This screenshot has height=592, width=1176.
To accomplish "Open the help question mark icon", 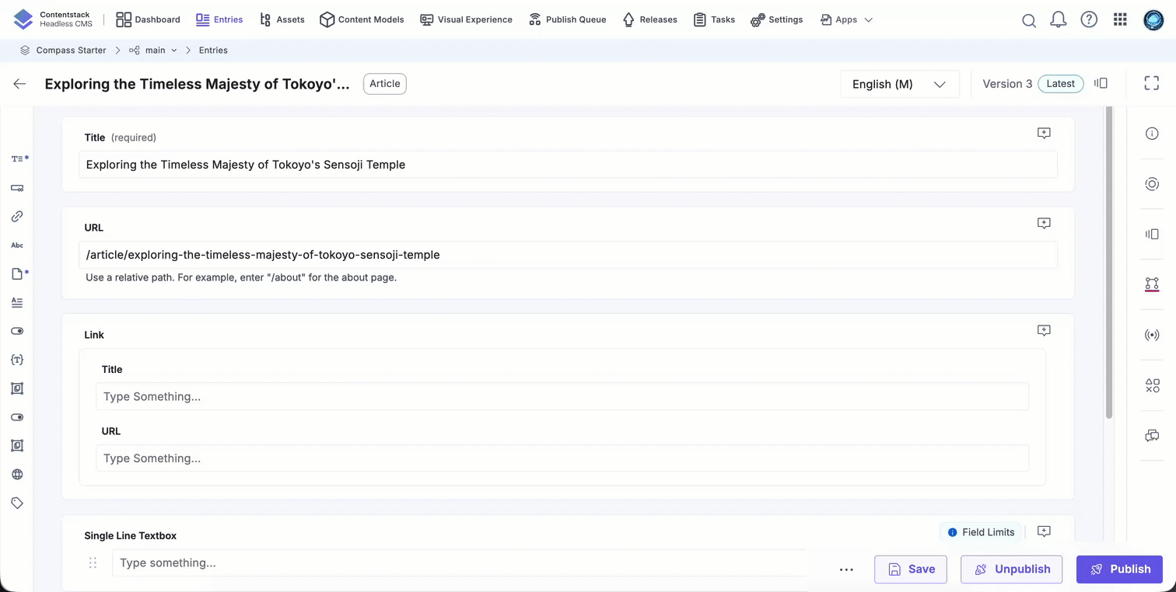I will tap(1089, 20).
